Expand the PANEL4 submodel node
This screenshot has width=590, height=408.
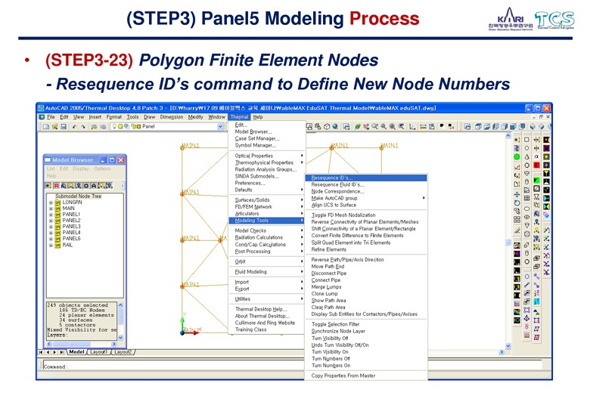click(51, 233)
